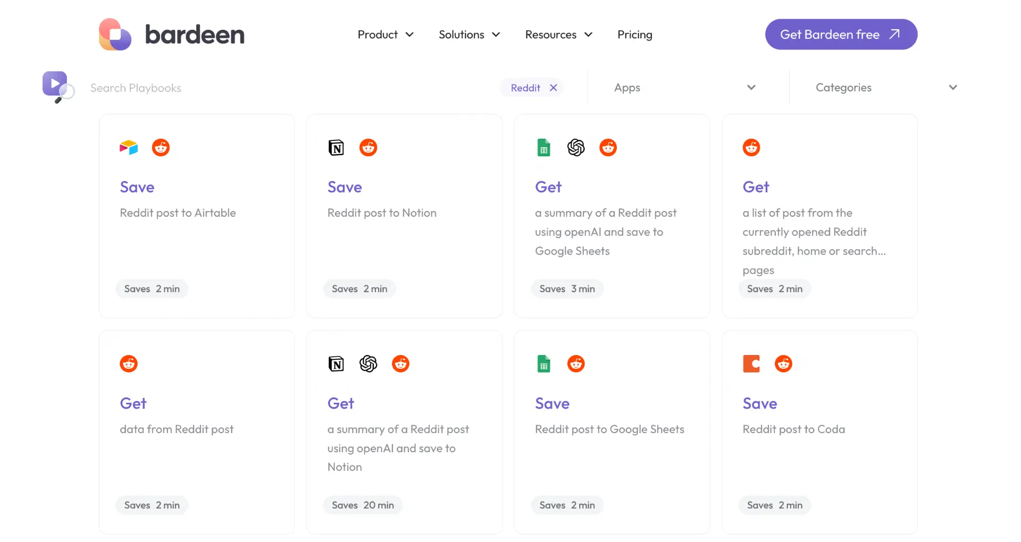This screenshot has width=1021, height=542.
Task: Click 'data from Reddit post' description
Action: tap(177, 429)
